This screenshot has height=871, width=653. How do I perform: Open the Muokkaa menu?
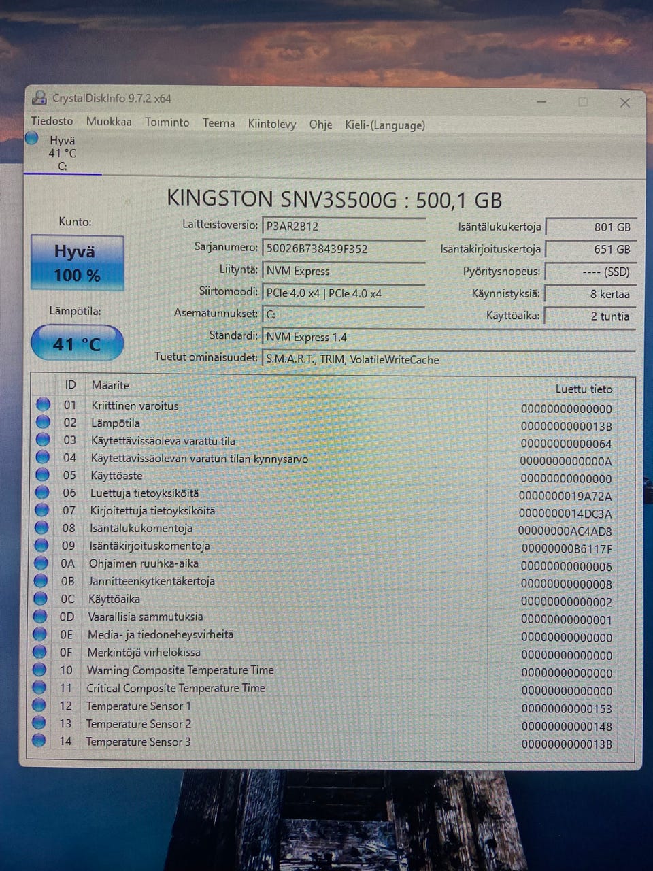click(x=109, y=121)
